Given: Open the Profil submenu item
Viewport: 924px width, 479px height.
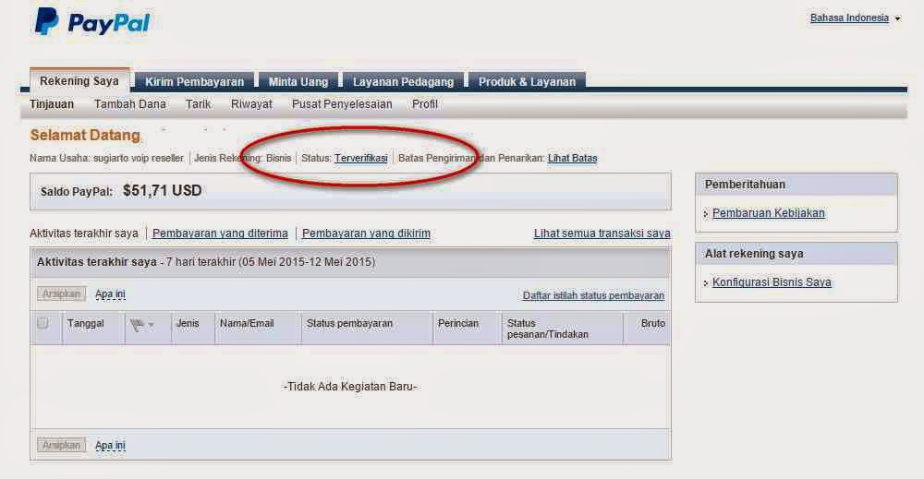Looking at the screenshot, I should [424, 104].
